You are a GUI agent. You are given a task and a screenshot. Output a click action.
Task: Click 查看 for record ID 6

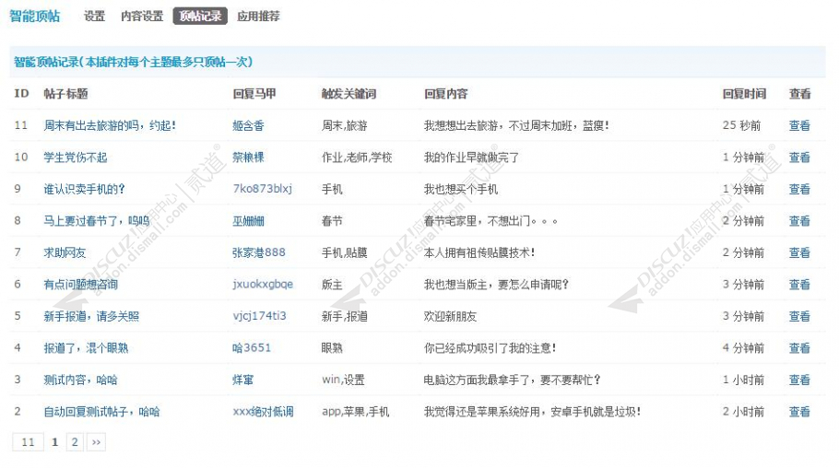tap(799, 285)
